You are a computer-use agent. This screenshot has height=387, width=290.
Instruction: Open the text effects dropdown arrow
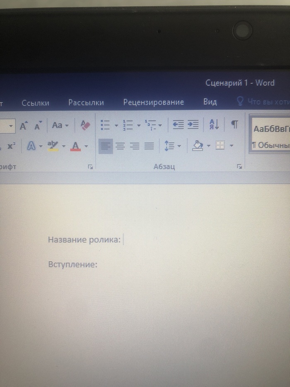(x=41, y=146)
